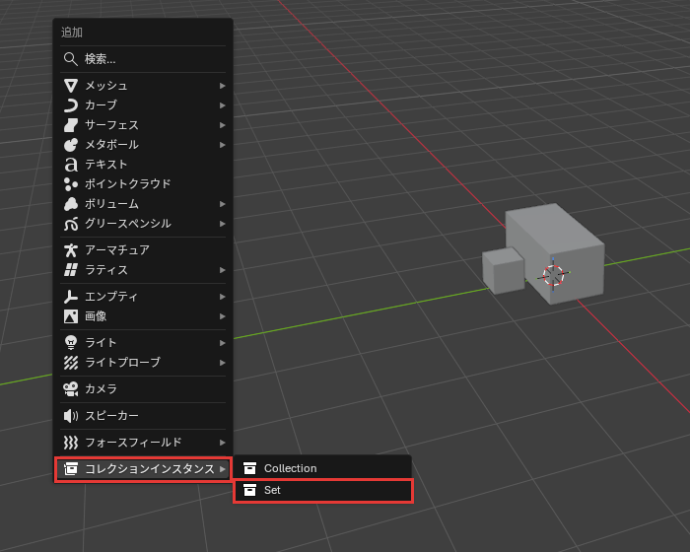The height and width of the screenshot is (552, 690).
Task: Expand the エンプティ submenu arrow
Action: pos(222,297)
